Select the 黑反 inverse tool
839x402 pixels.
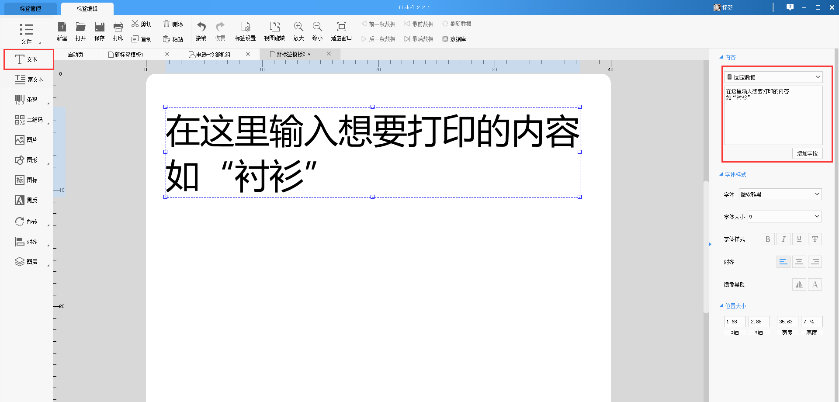(x=26, y=200)
